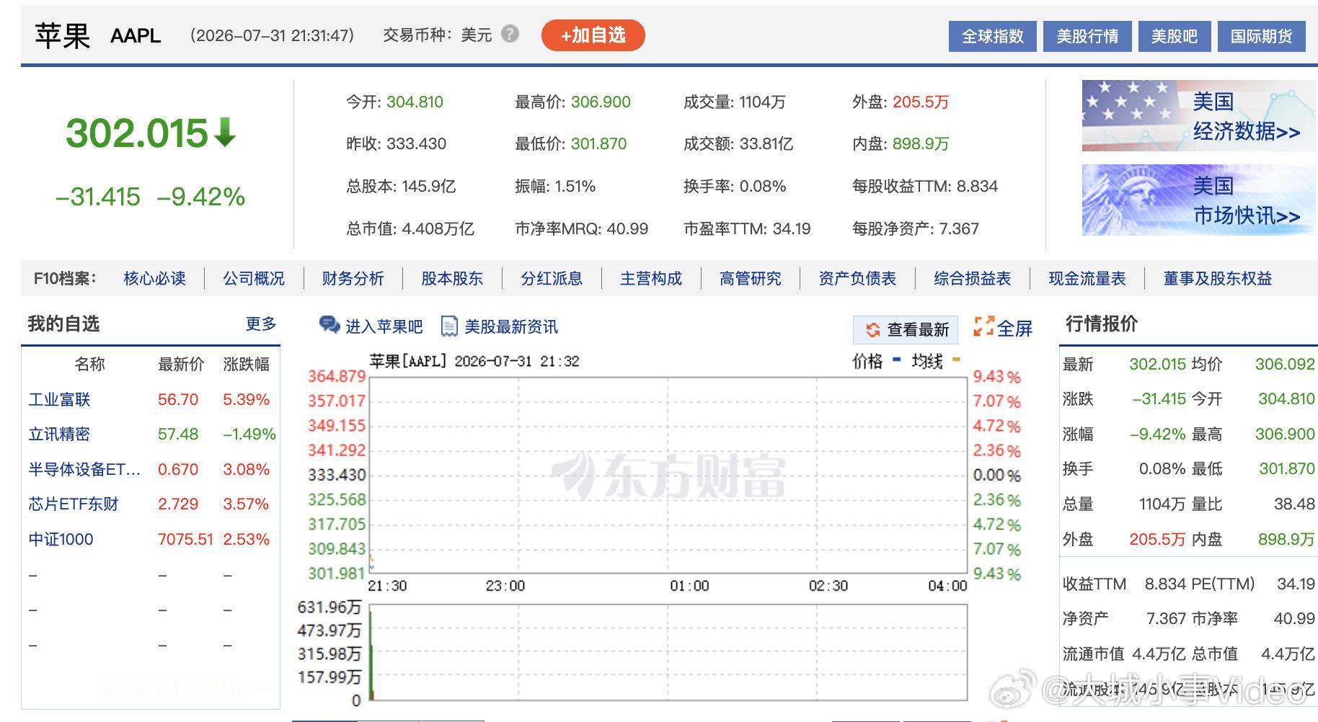1318x722 pixels.
Task: Click 进入苹果吧 link
Action: 384,326
